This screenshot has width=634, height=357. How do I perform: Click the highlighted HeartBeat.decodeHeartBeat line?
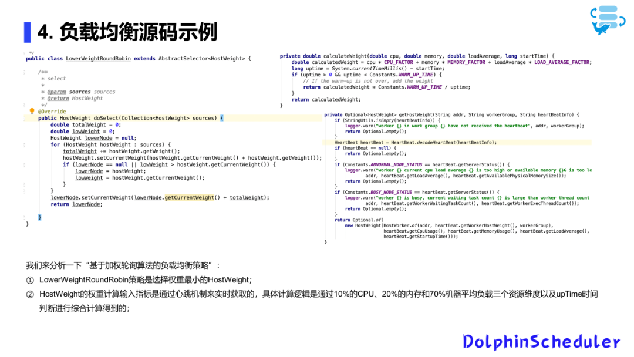416,142
